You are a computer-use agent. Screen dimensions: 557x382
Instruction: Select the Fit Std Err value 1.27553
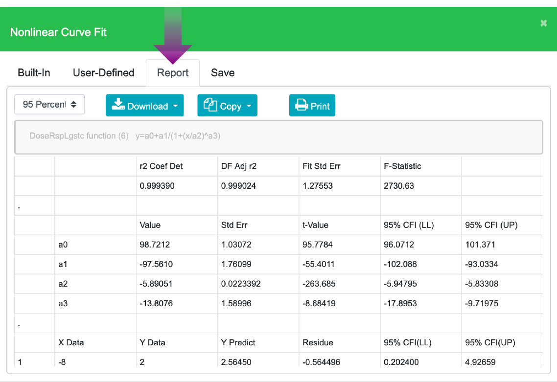pyautogui.click(x=317, y=186)
